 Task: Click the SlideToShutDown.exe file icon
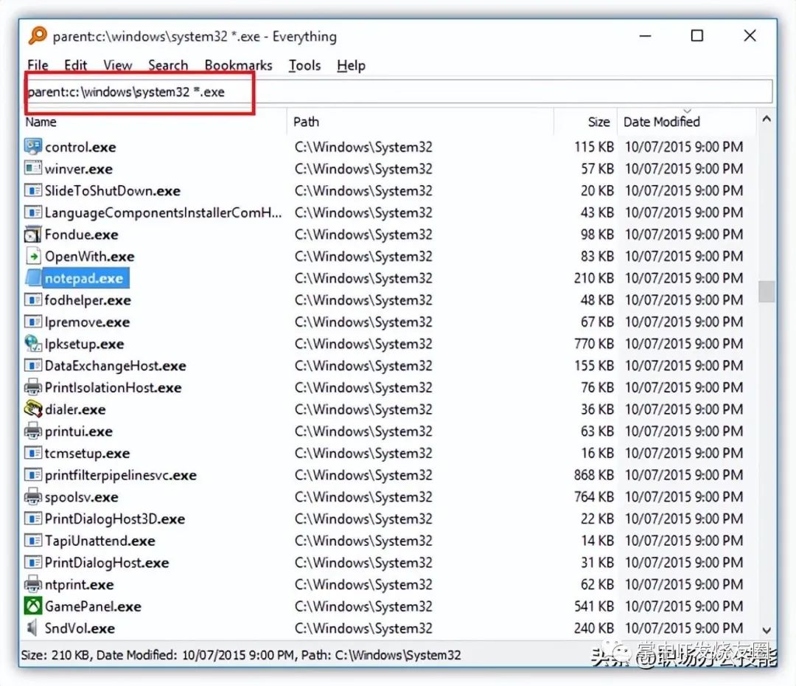[x=33, y=190]
